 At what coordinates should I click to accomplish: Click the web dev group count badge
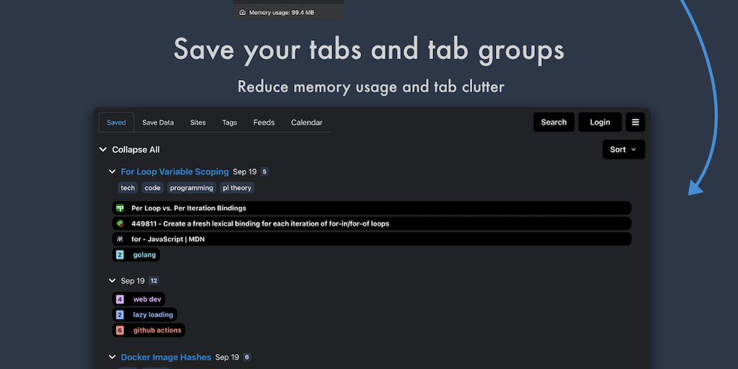coord(120,299)
